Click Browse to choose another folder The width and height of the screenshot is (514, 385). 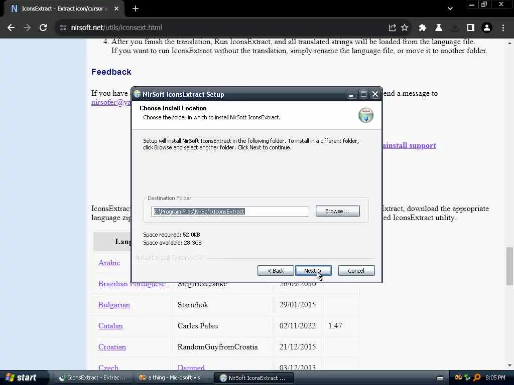pyautogui.click(x=338, y=211)
